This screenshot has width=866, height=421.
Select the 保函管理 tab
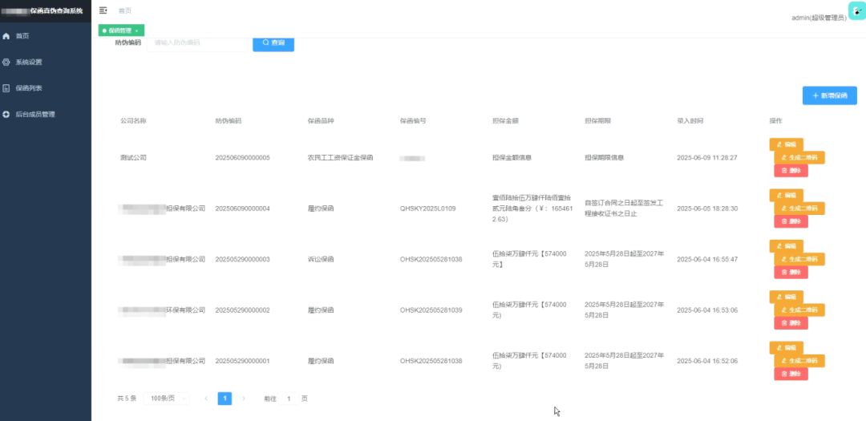click(x=119, y=30)
